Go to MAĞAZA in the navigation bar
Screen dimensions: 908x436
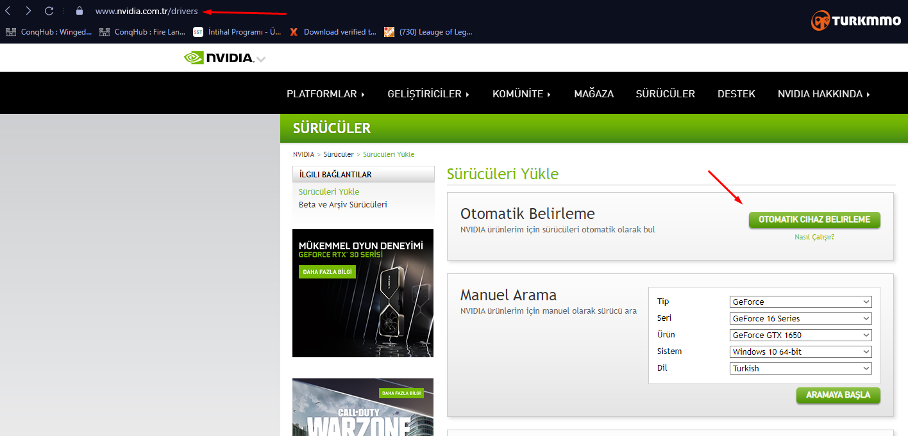pos(594,94)
